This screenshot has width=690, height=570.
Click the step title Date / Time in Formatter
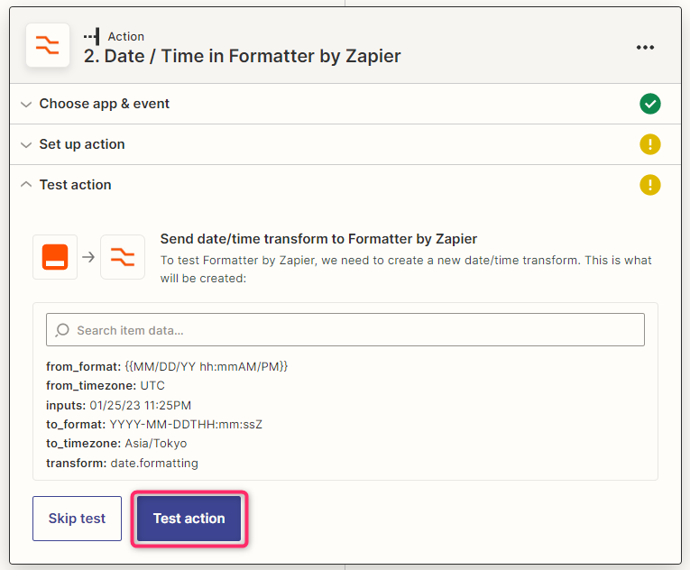242,56
